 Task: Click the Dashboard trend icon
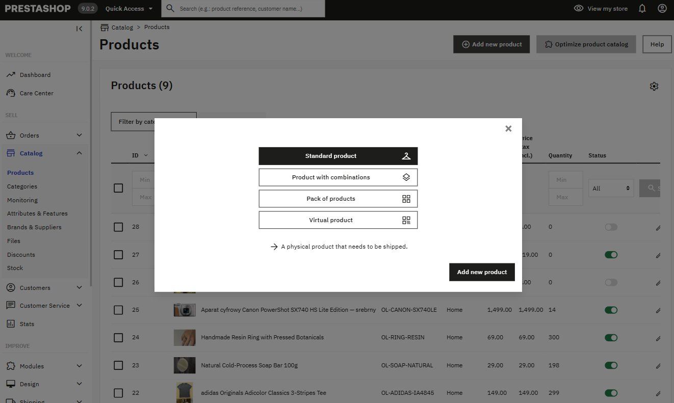11,75
